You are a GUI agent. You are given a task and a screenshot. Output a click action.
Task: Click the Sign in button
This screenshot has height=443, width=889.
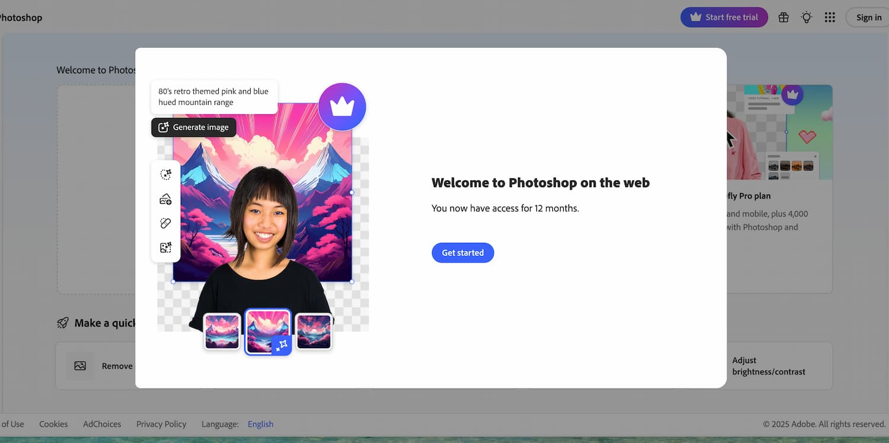click(868, 18)
